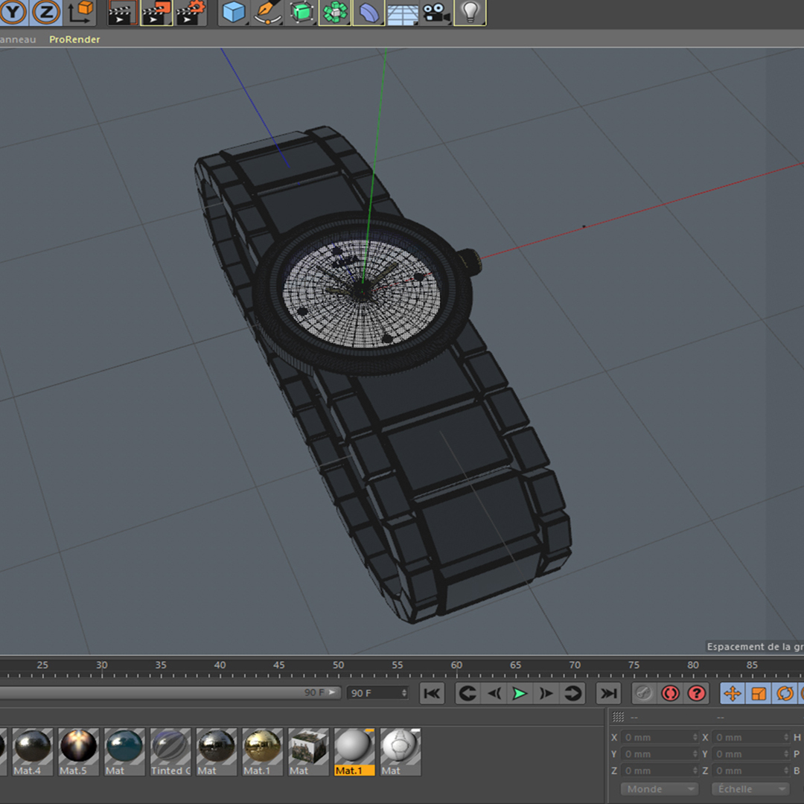Toggle scale keyframe recording

pos(759,694)
